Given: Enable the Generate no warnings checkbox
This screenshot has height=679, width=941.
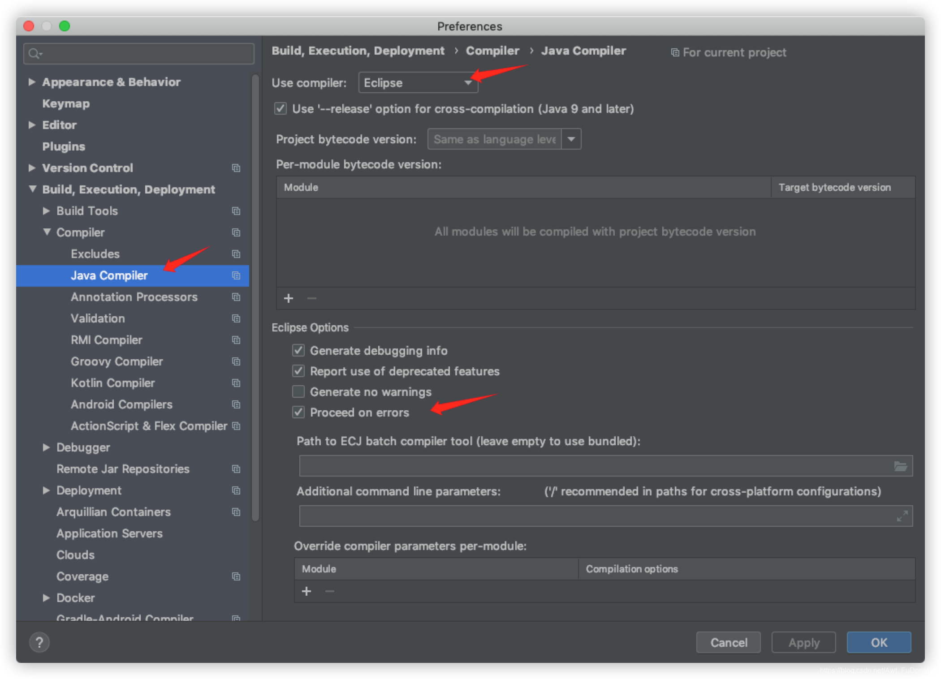Looking at the screenshot, I should [298, 391].
